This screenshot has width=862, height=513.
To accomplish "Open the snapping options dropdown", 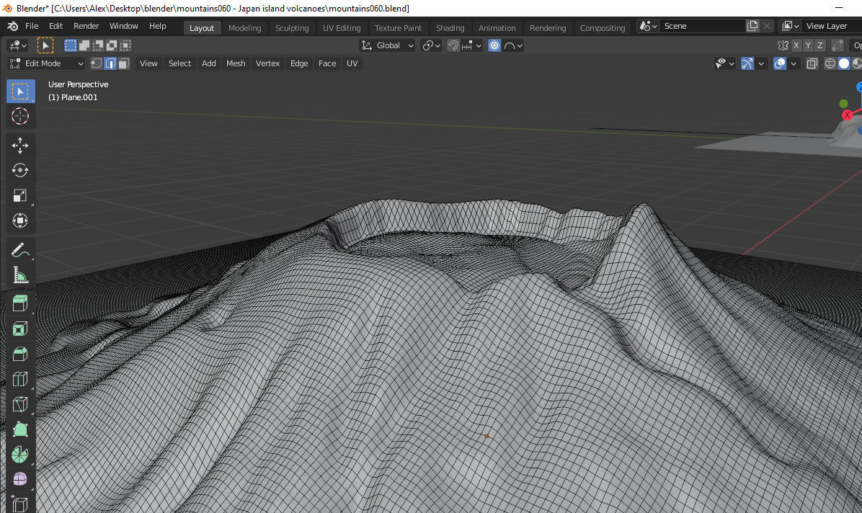I will (x=471, y=45).
